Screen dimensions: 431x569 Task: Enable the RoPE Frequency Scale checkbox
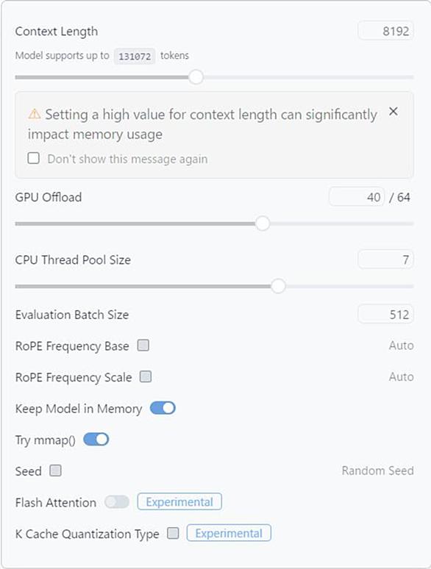[146, 376]
